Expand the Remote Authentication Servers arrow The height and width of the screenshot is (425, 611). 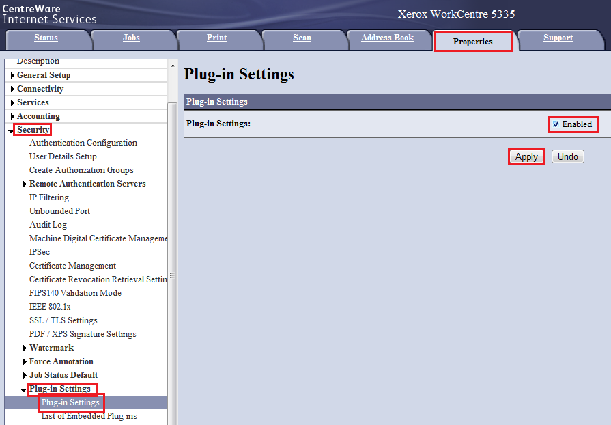click(25, 184)
